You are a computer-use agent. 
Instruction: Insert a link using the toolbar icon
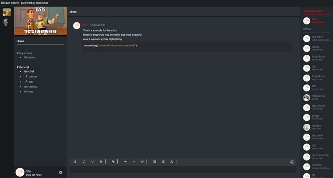113,161
